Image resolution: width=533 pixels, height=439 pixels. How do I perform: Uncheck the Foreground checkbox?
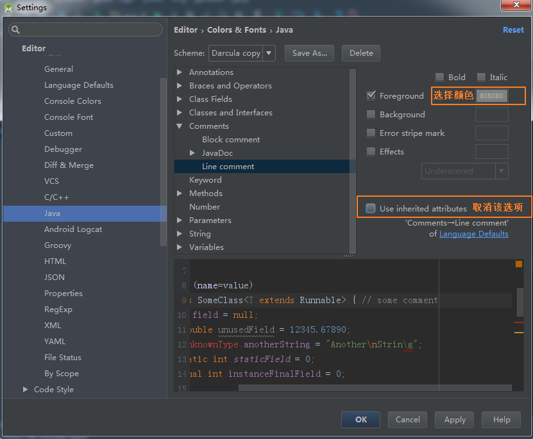(x=371, y=95)
